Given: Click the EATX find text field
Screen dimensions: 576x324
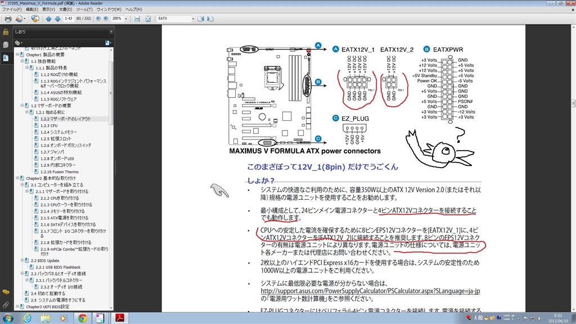Looking at the screenshot, I should [173, 19].
